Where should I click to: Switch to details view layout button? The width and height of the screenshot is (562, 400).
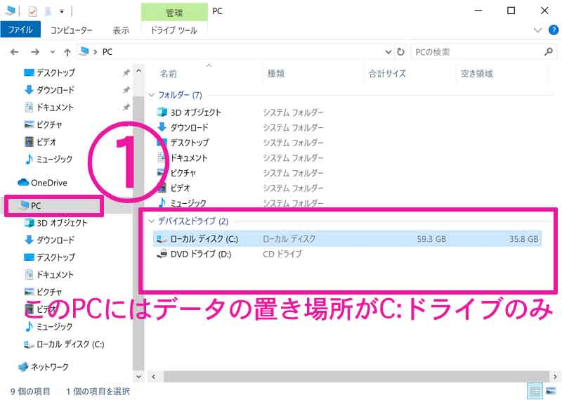coord(535,391)
